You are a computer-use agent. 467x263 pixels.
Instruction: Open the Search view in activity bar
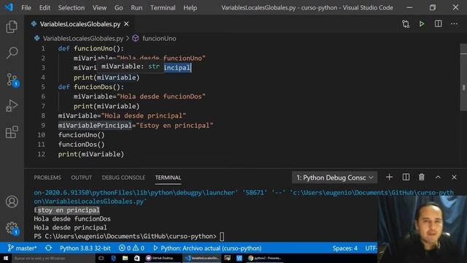(x=12, y=53)
